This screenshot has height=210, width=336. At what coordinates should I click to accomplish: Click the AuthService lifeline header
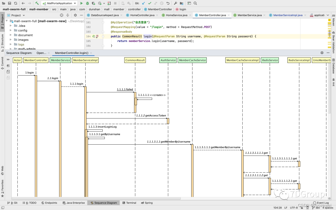[x=168, y=60]
